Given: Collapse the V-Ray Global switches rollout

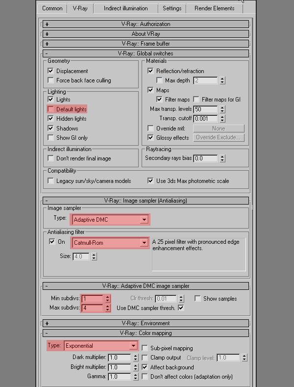Looking at the screenshot, I should tap(146, 53).
